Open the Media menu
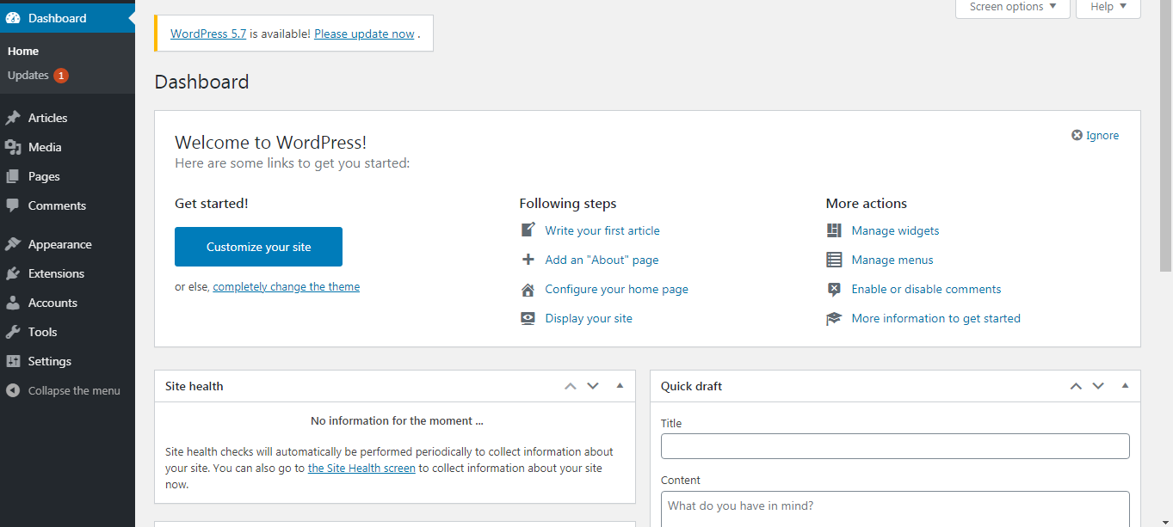Viewport: 1173px width, 527px height. click(x=67, y=147)
